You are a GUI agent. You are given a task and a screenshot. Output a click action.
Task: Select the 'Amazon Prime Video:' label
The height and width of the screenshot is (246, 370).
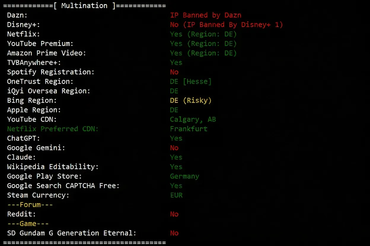pyautogui.click(x=47, y=53)
